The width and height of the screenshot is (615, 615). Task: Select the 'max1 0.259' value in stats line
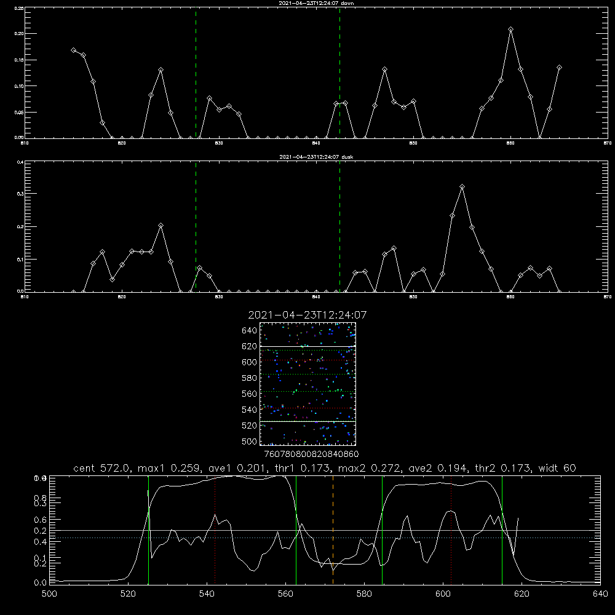click(x=169, y=468)
